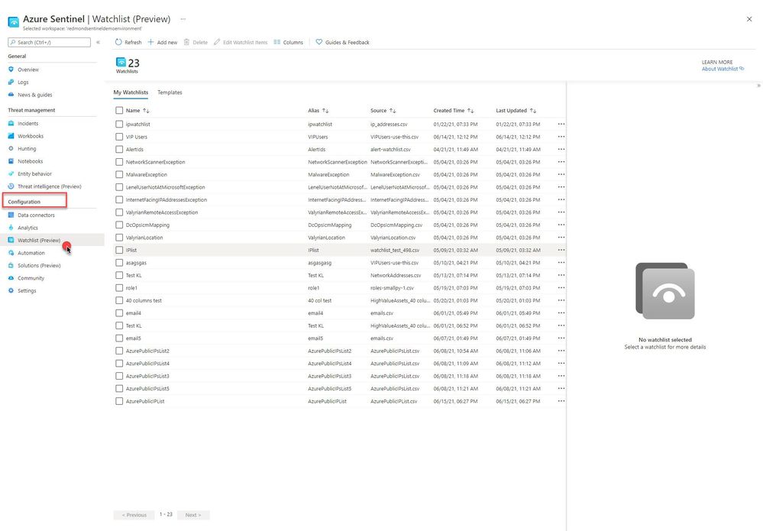Check the role1 row checkbox
This screenshot has height=531, width=763.
click(119, 288)
